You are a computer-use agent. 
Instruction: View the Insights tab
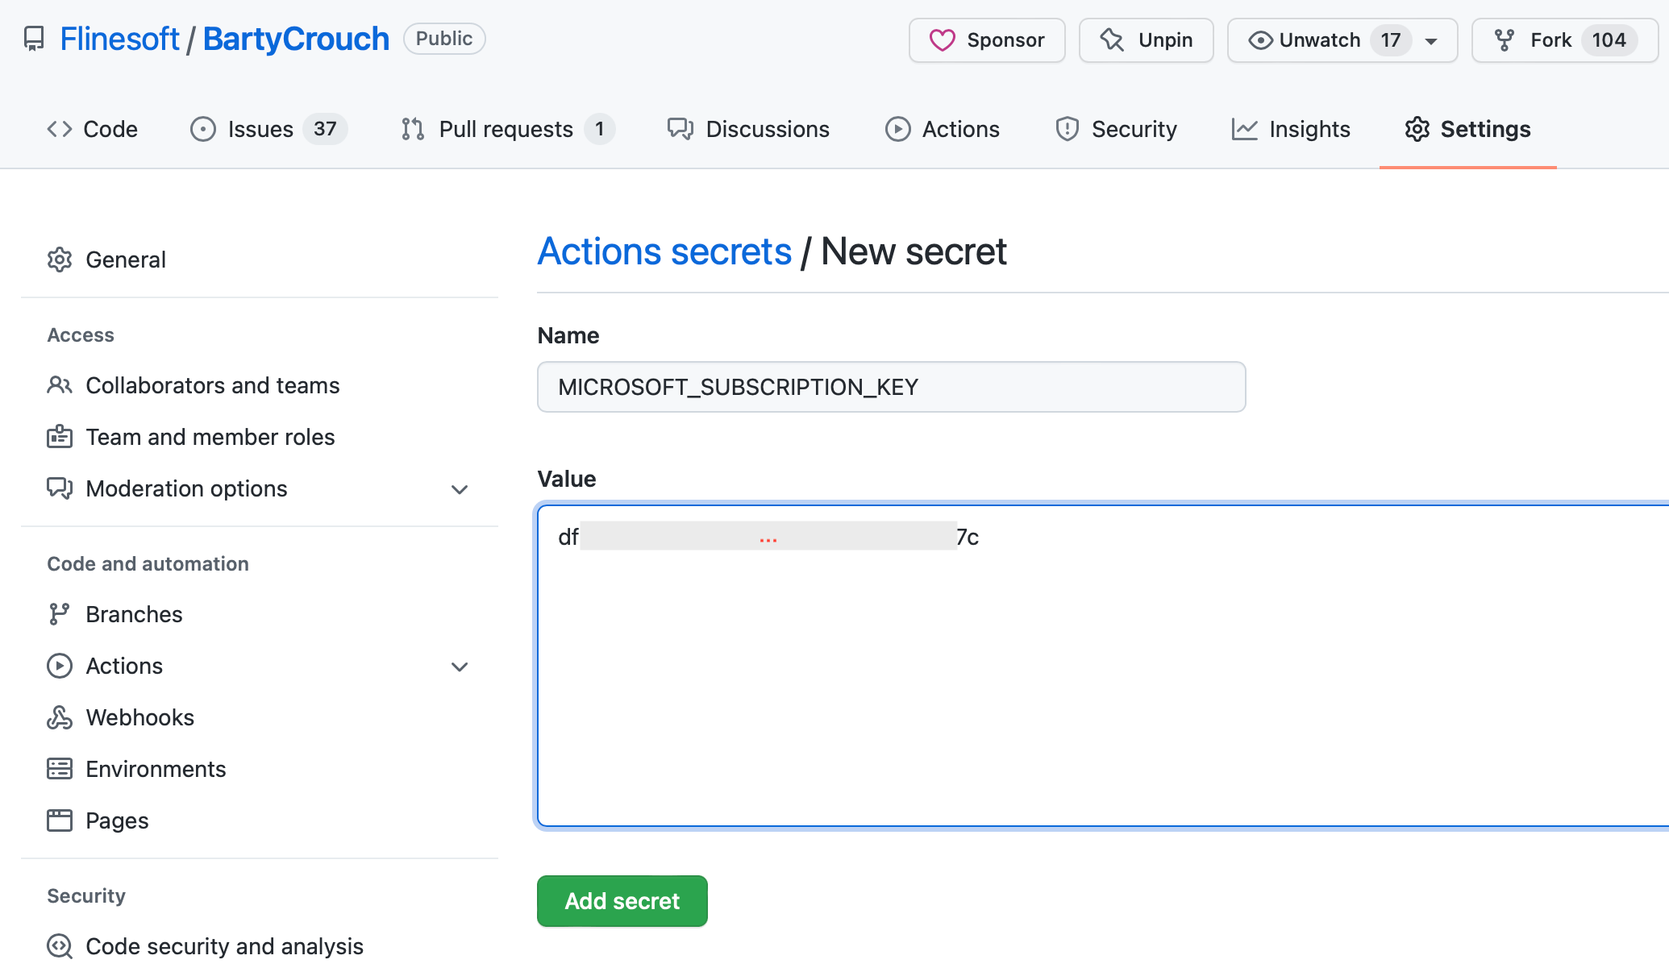coord(1291,129)
